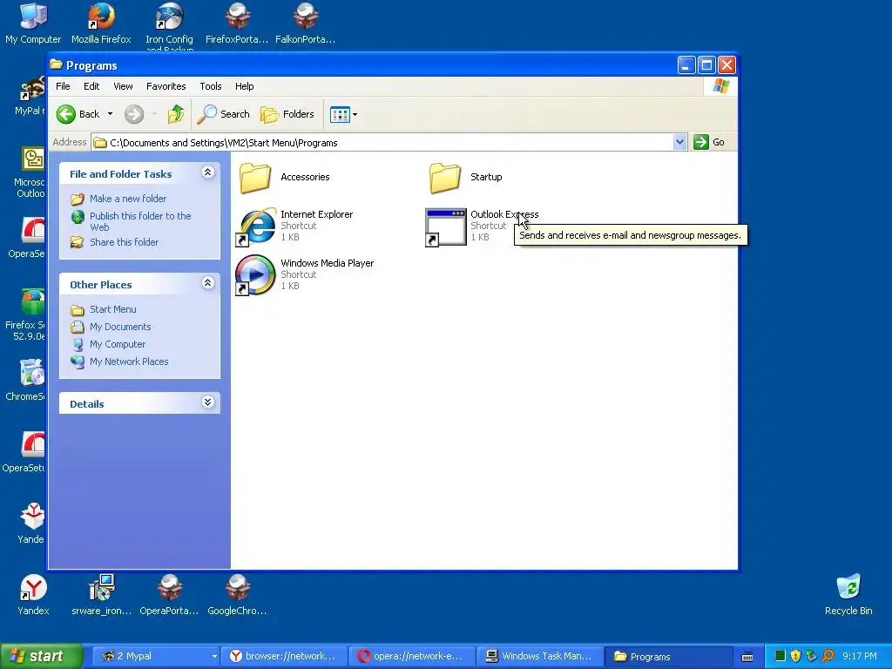Go to My Documents in Other Places
The image size is (892, 669).
120,328
